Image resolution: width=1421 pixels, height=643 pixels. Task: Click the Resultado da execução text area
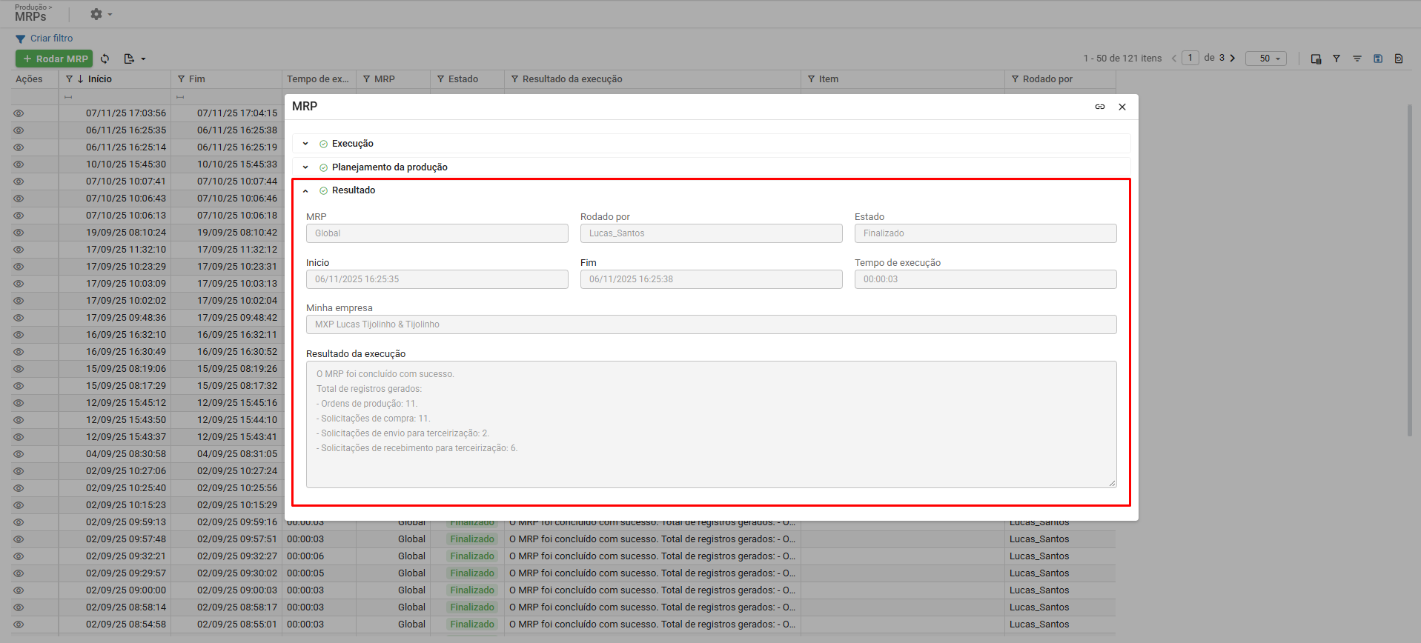click(711, 424)
